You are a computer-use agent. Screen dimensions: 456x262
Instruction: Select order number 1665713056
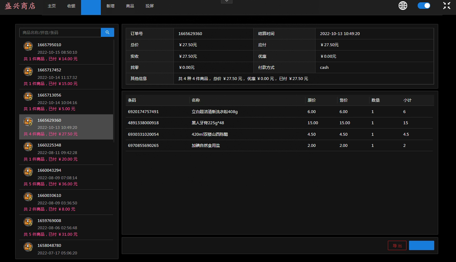click(x=49, y=95)
